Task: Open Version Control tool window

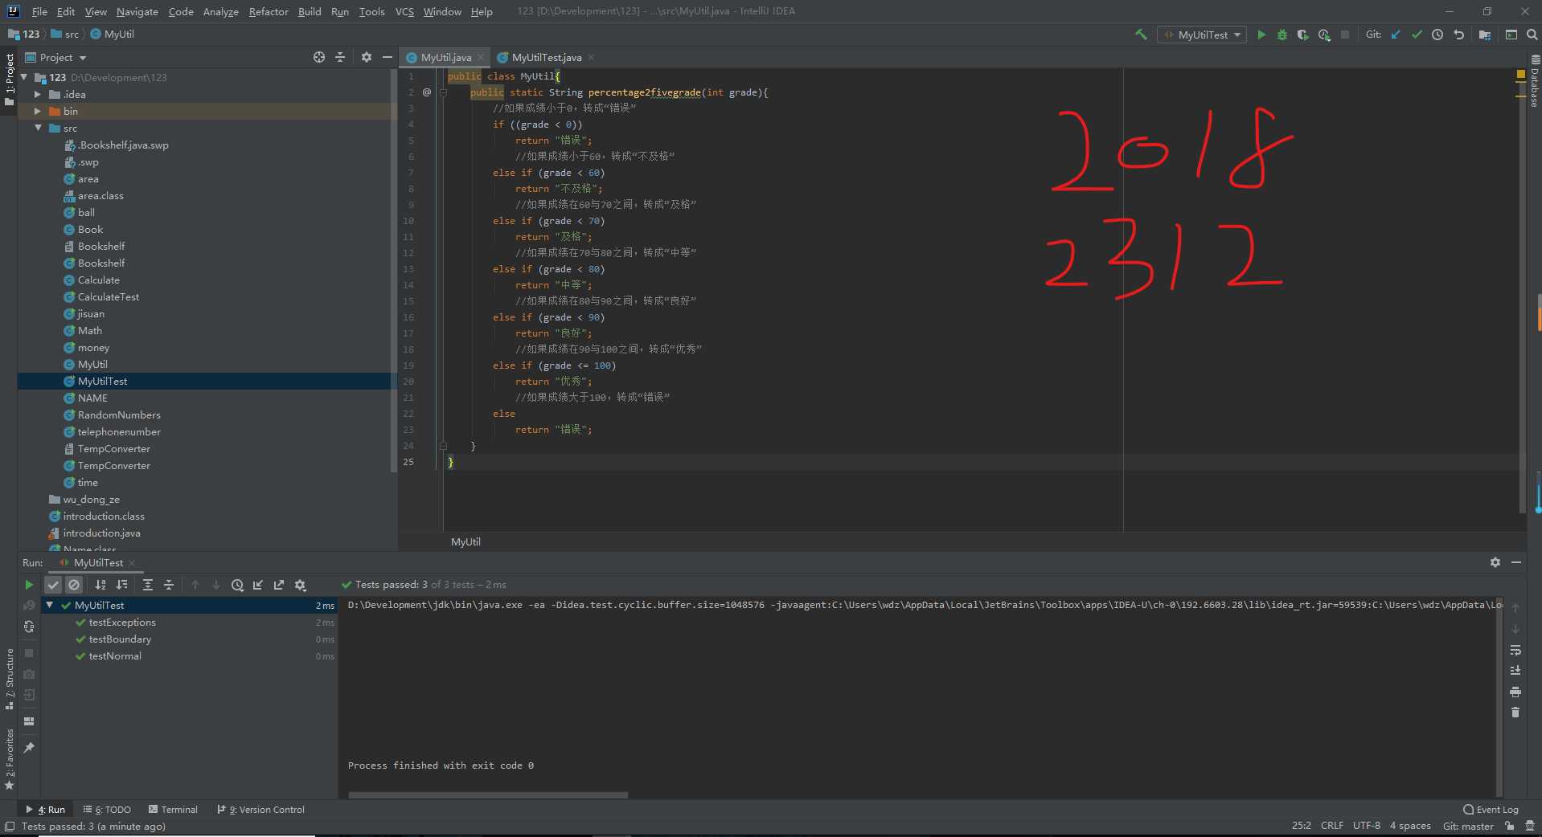Action: [x=261, y=810]
